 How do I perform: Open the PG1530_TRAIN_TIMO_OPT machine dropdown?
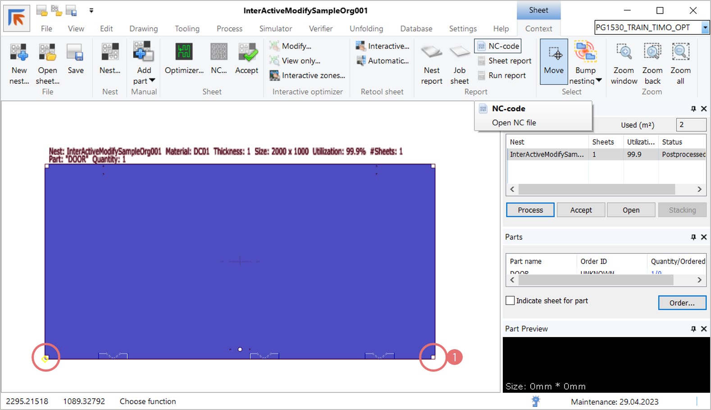(x=705, y=27)
